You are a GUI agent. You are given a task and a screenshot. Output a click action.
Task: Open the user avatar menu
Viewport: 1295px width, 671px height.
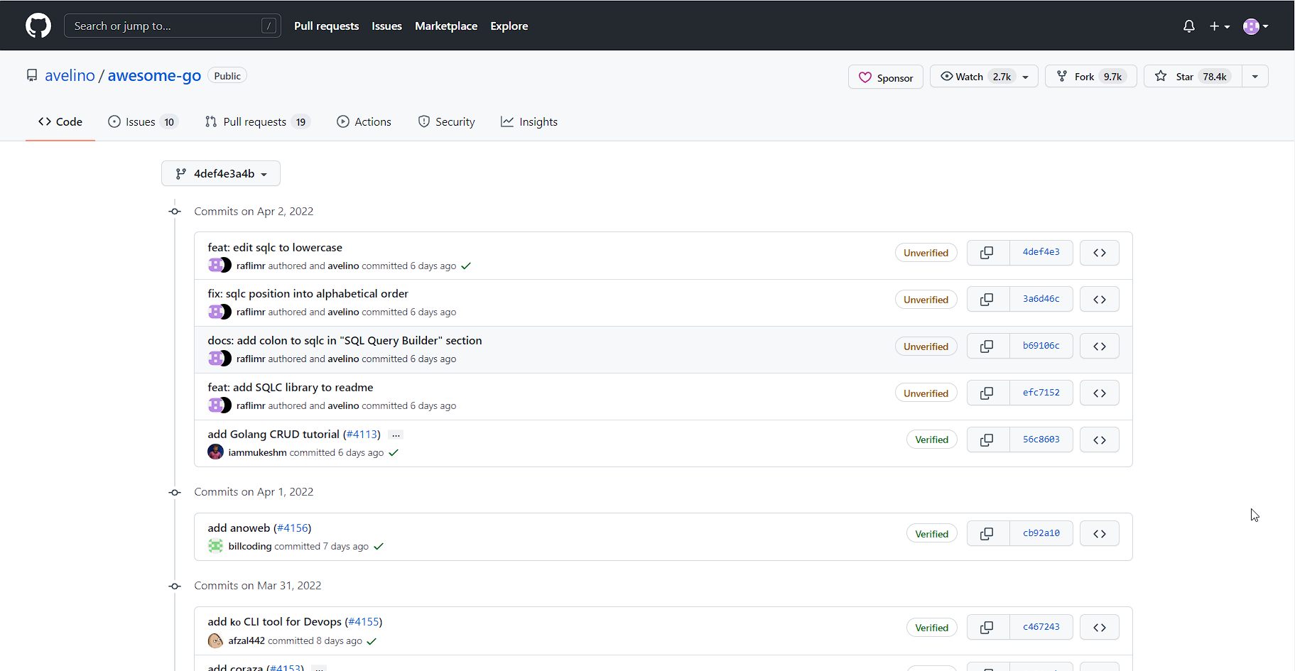point(1256,26)
